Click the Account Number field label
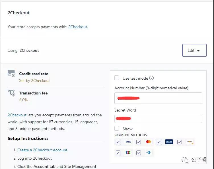Viewport: 214px width, 169px height. coord(151,88)
